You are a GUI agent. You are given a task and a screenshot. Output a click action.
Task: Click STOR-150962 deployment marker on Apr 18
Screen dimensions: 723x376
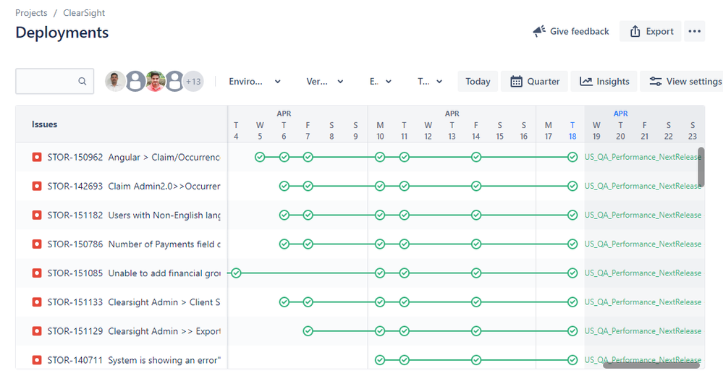[572, 157]
